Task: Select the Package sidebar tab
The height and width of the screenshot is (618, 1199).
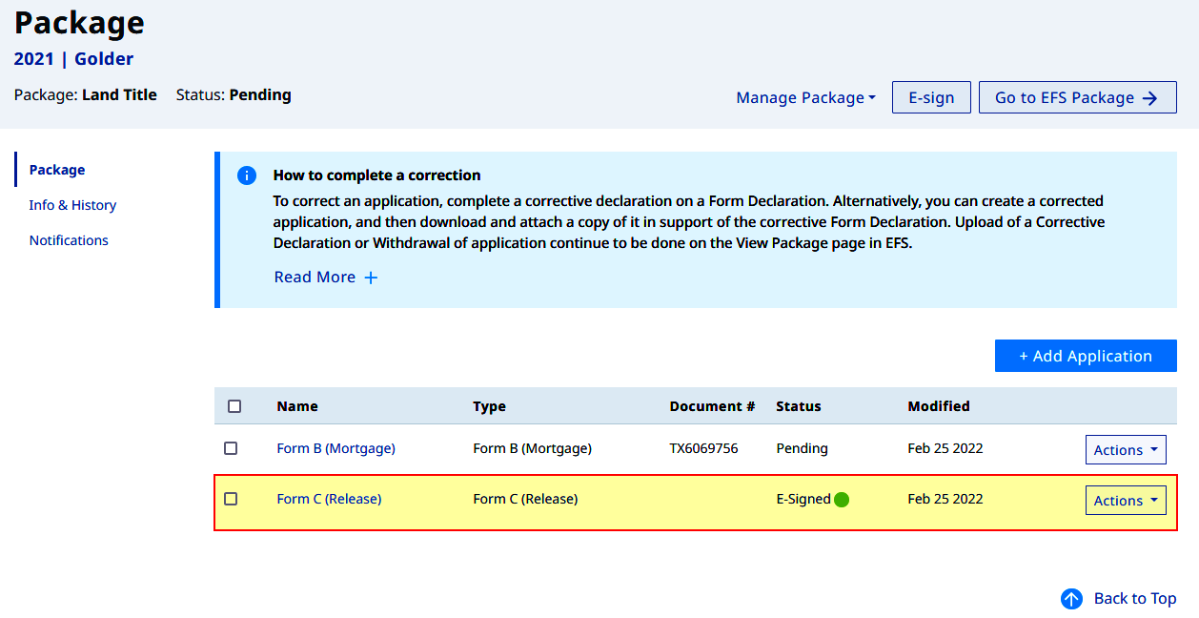Action: pos(57,170)
